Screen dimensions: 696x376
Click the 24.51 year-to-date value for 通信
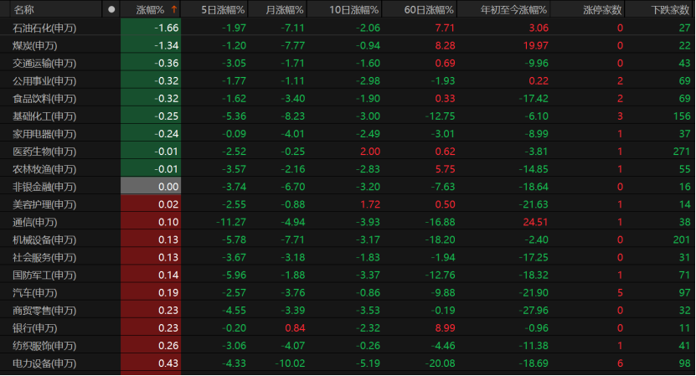pyautogui.click(x=535, y=222)
